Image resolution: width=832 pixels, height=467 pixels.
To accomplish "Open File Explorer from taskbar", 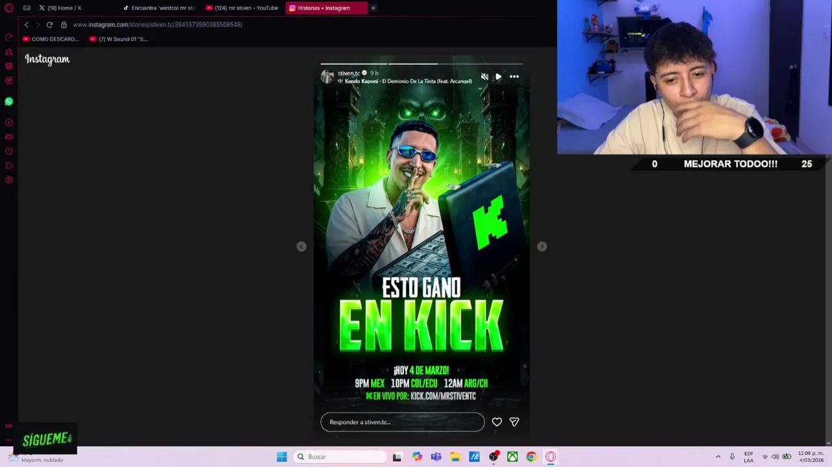I will [455, 457].
